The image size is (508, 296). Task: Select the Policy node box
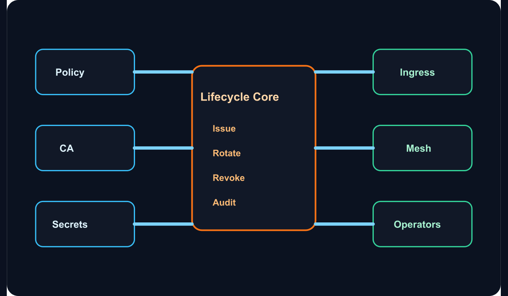coord(85,72)
